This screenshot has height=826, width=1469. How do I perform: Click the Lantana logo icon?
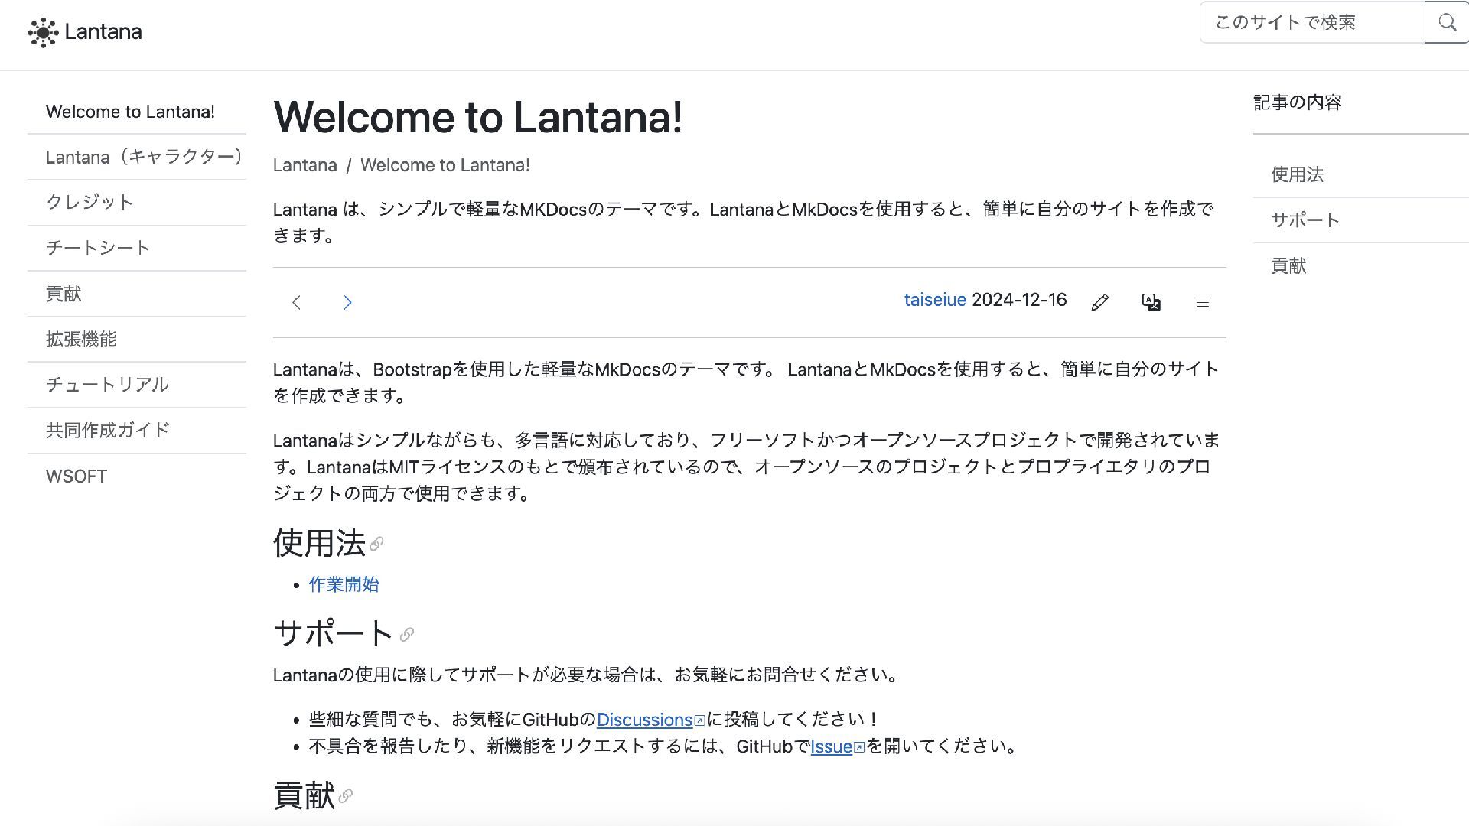point(43,32)
